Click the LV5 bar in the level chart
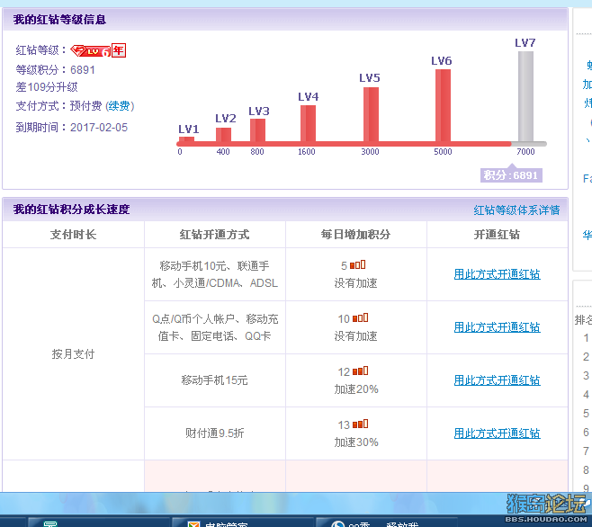 pyautogui.click(x=372, y=115)
